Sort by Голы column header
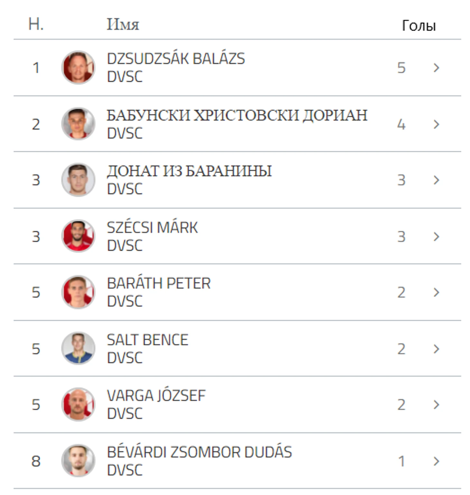Image resolution: width=470 pixels, height=495 pixels. tap(418, 25)
